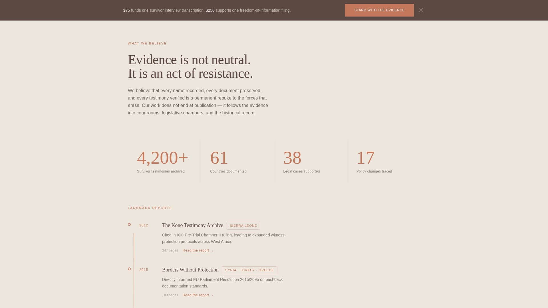Click the $250 amount in the banner
This screenshot has width=548, height=308.
coord(210,10)
